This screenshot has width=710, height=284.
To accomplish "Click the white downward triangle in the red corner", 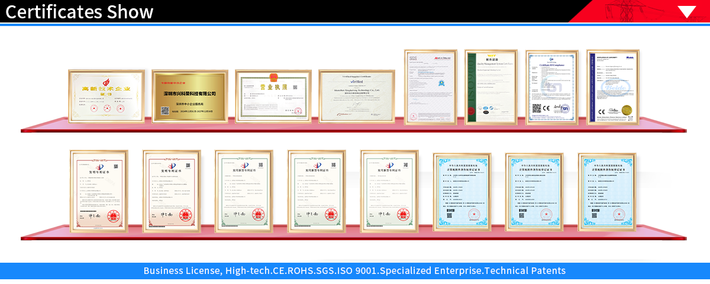I will (687, 12).
